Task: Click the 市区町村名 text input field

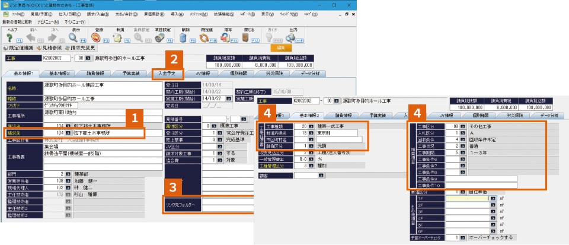Action: click(339, 139)
